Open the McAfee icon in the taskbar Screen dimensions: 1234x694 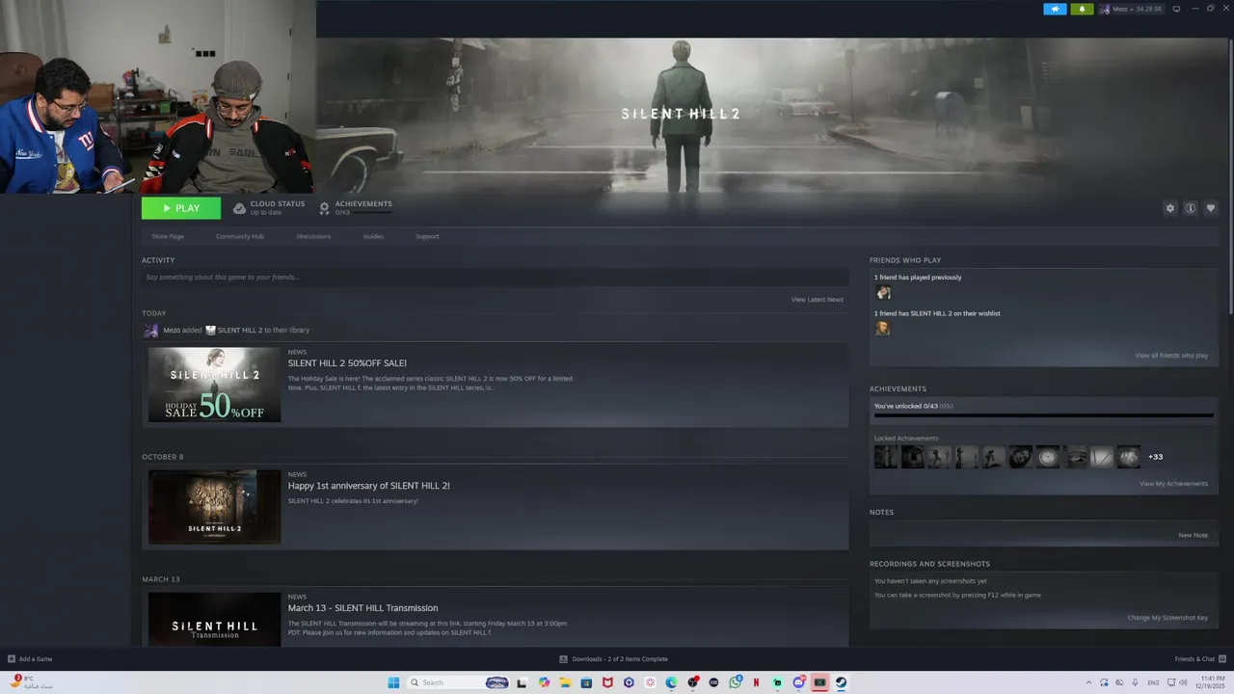click(x=607, y=682)
